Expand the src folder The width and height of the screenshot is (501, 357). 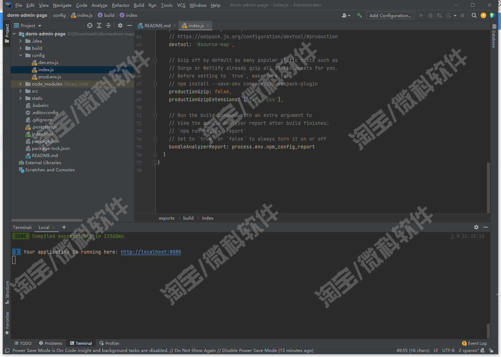pyautogui.click(x=20, y=91)
